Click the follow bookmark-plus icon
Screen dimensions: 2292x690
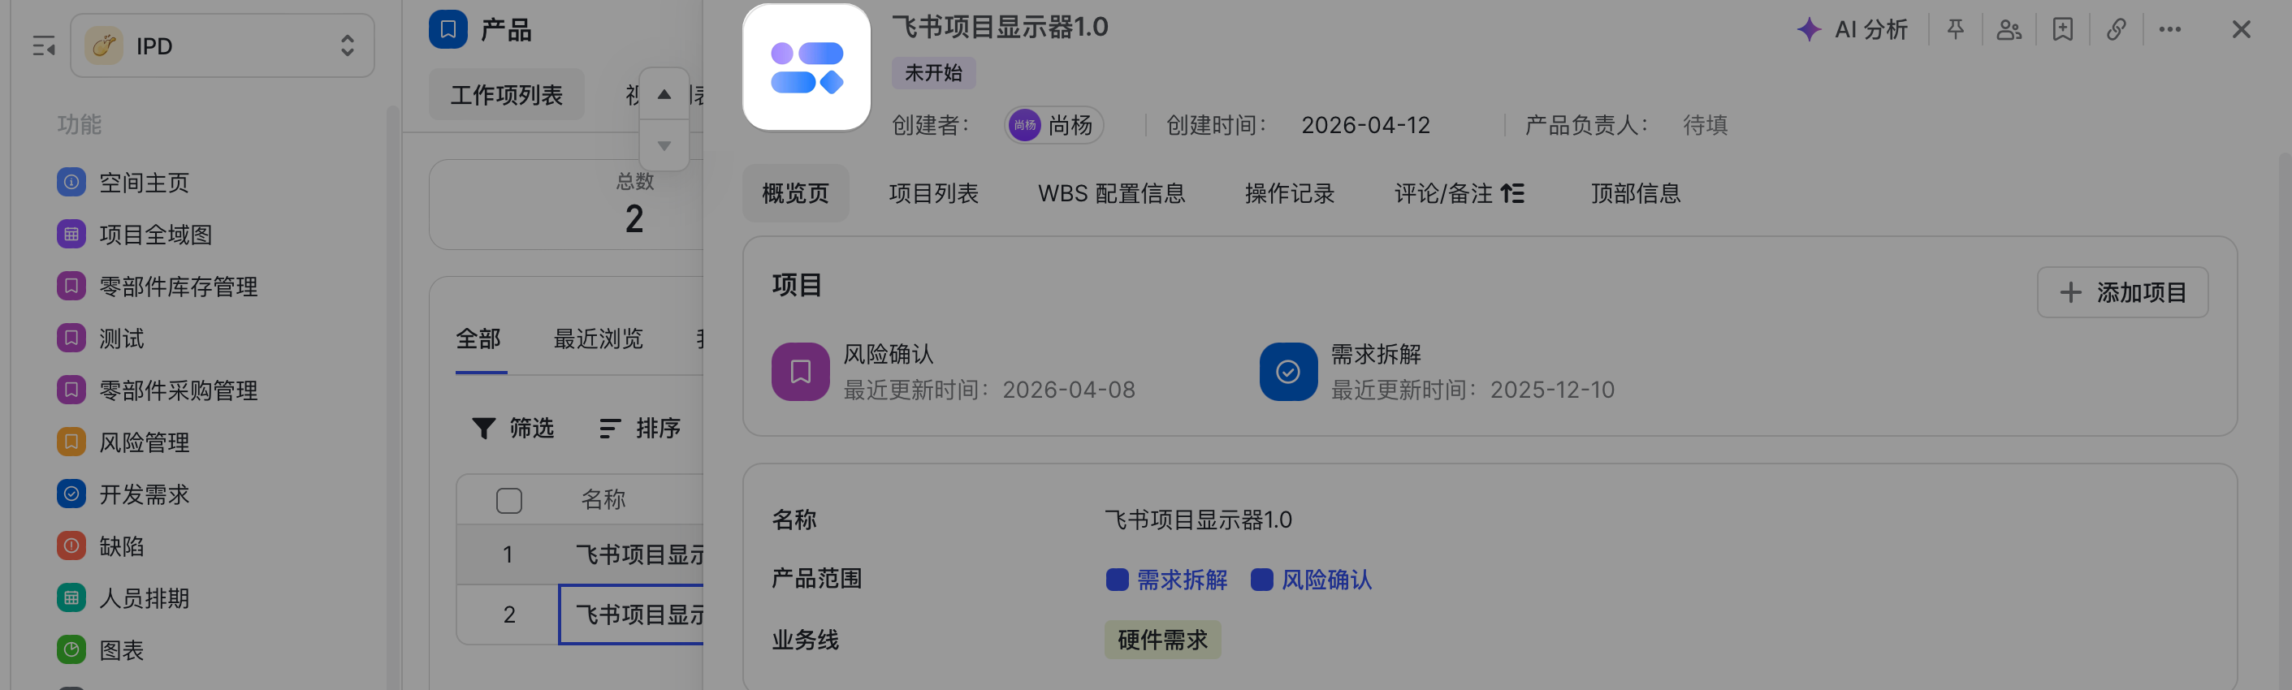[2062, 30]
